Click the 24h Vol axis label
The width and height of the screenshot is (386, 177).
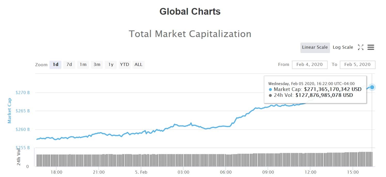point(19,157)
